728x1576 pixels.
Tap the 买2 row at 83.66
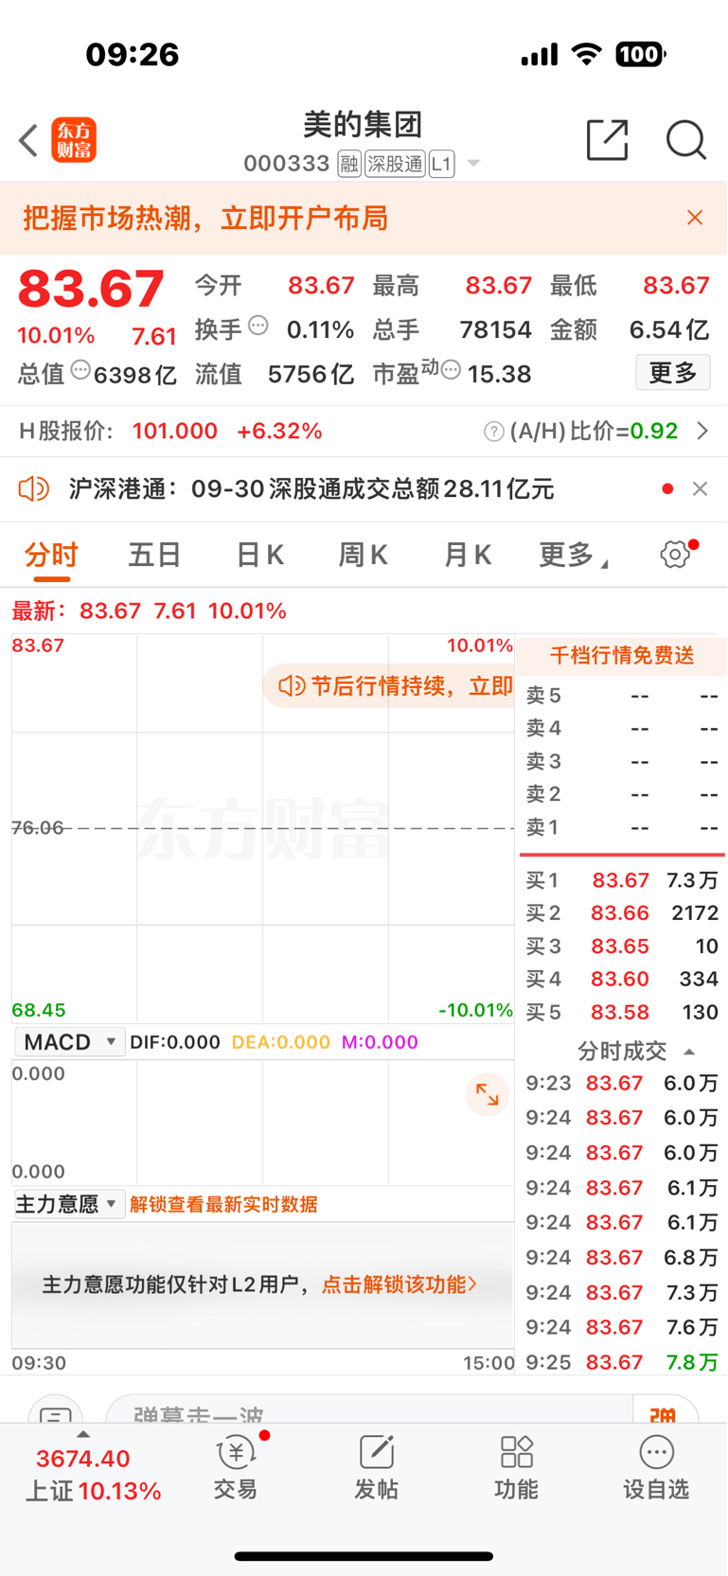click(622, 913)
